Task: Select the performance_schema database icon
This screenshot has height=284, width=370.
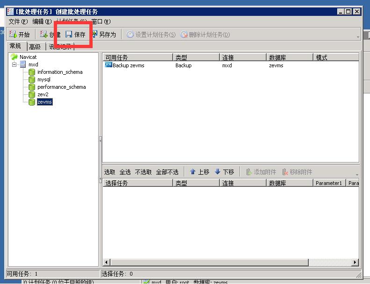Action: point(32,87)
